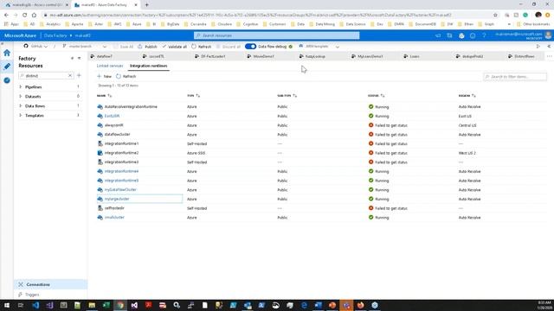Click the AutoResolveIntegrationRuntime row icon
The height and width of the screenshot is (311, 554).
100,107
